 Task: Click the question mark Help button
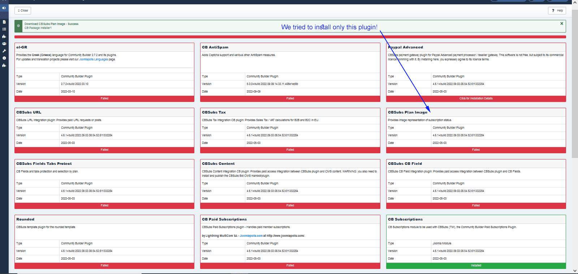point(557,10)
